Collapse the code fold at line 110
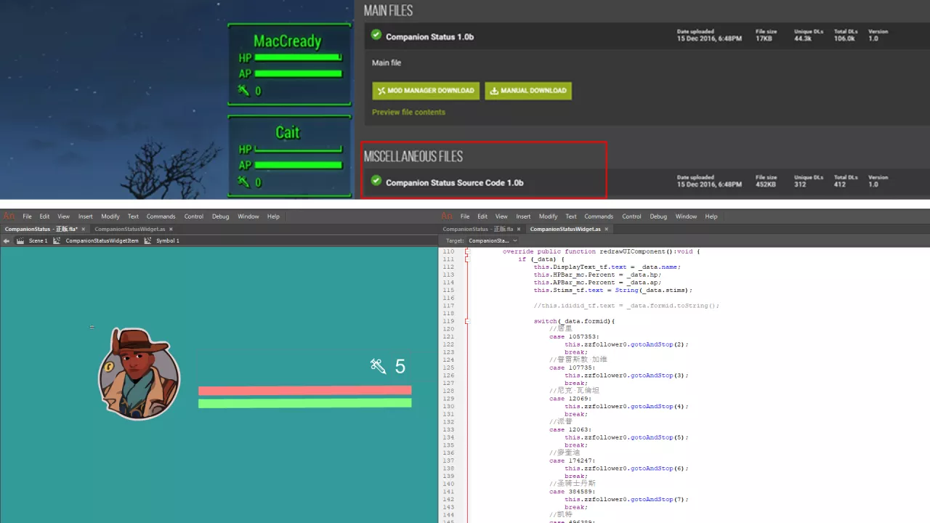This screenshot has height=523, width=930. tap(467, 251)
